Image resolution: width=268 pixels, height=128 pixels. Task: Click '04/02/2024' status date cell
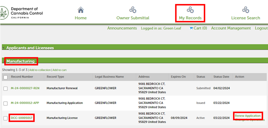pos(222,88)
